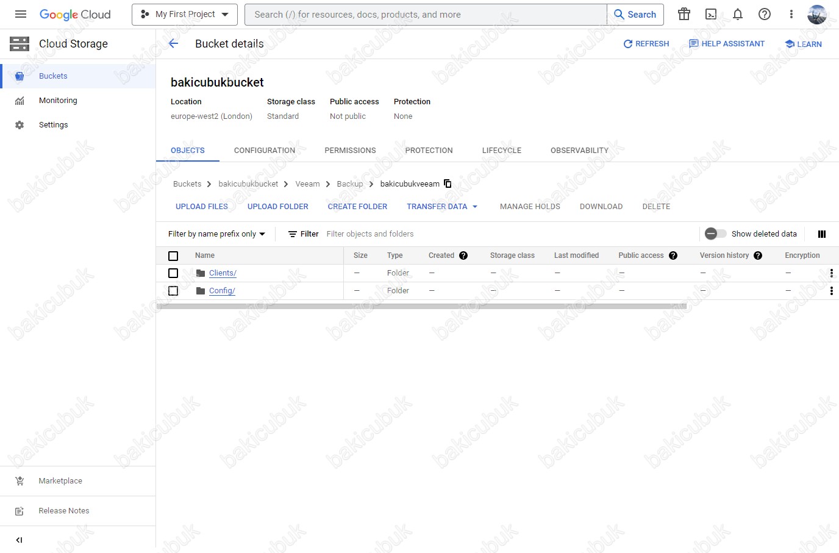The height and width of the screenshot is (553, 839).
Task: Activate Cloud Shell terminal icon
Action: pyautogui.click(x=711, y=14)
